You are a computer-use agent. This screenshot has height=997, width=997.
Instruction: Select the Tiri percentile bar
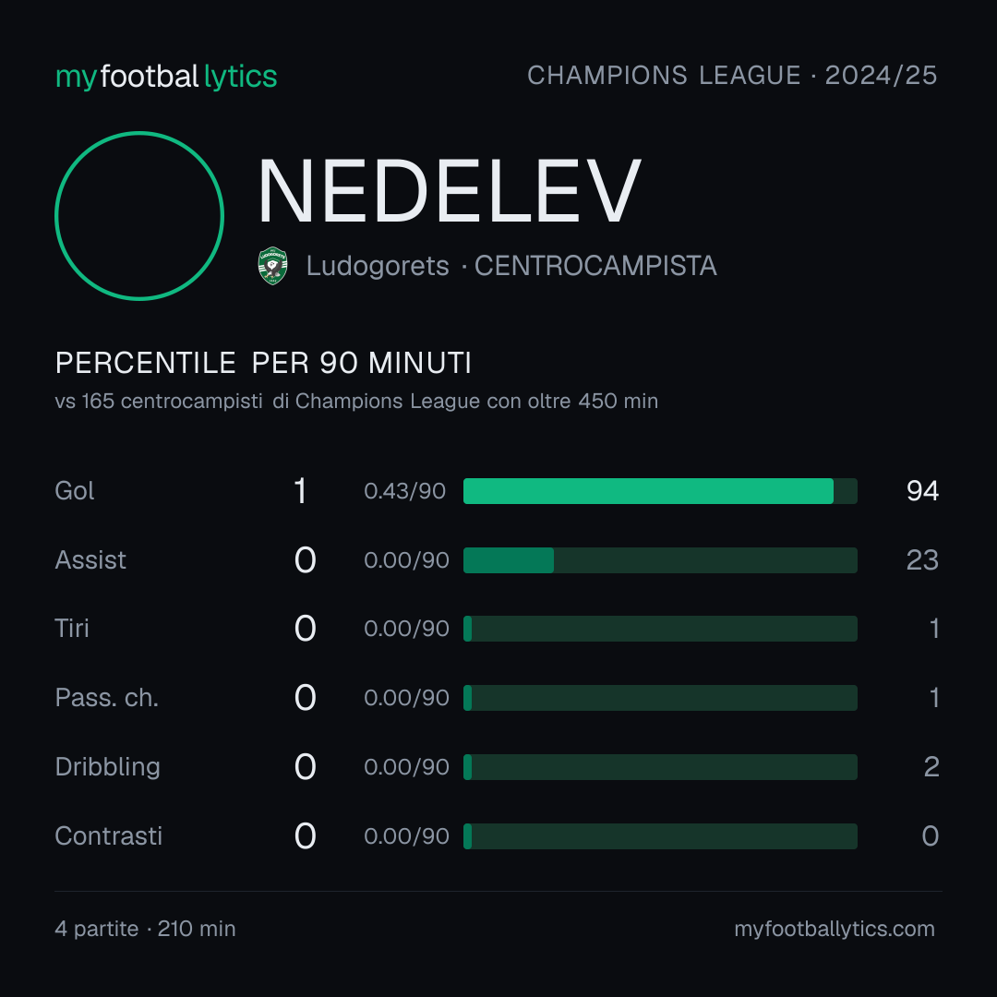[660, 629]
